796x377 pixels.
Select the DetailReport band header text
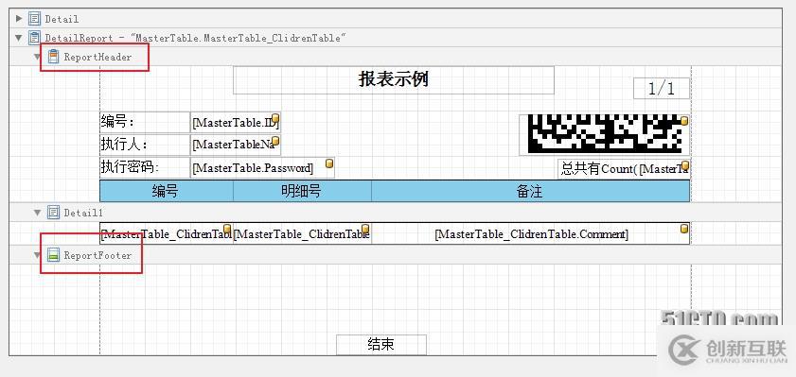pos(195,38)
